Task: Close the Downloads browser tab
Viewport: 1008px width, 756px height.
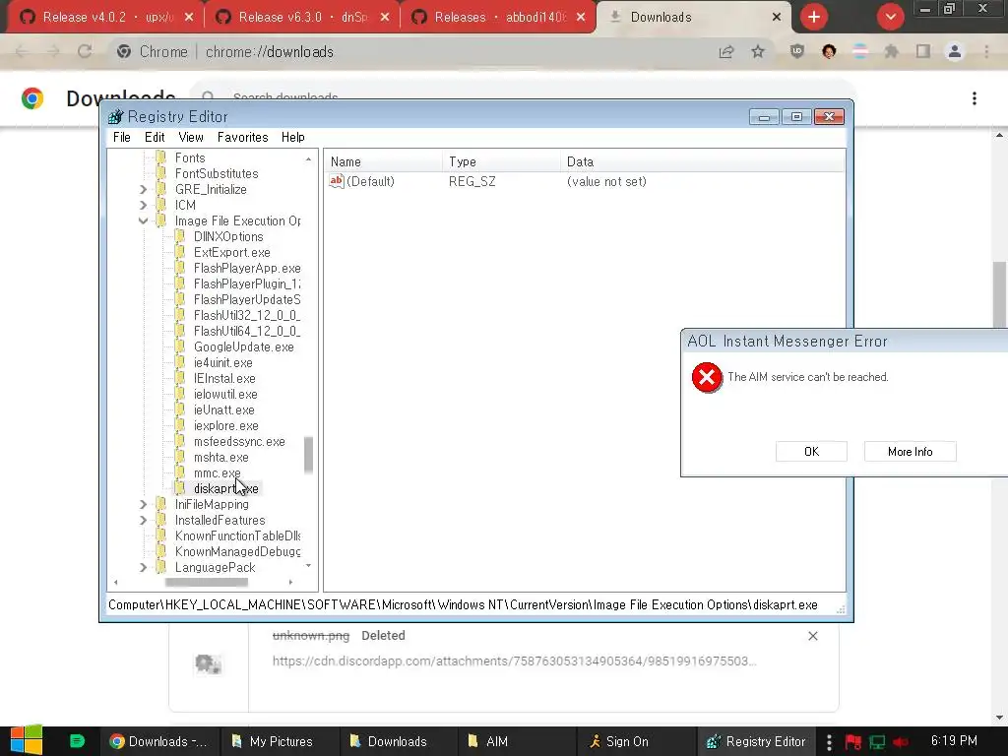Action: (x=777, y=18)
